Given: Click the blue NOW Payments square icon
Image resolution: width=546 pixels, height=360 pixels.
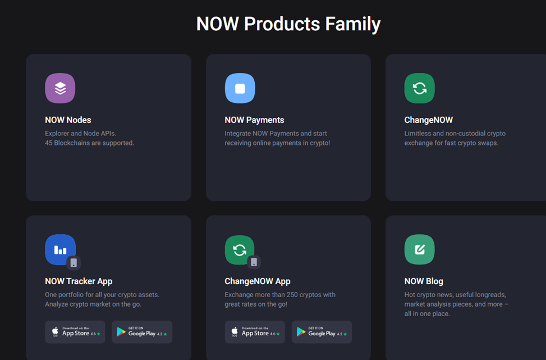Looking at the screenshot, I should (x=240, y=88).
